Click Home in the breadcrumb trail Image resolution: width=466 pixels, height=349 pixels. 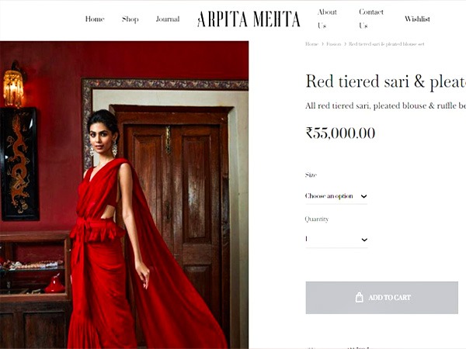[x=311, y=44]
